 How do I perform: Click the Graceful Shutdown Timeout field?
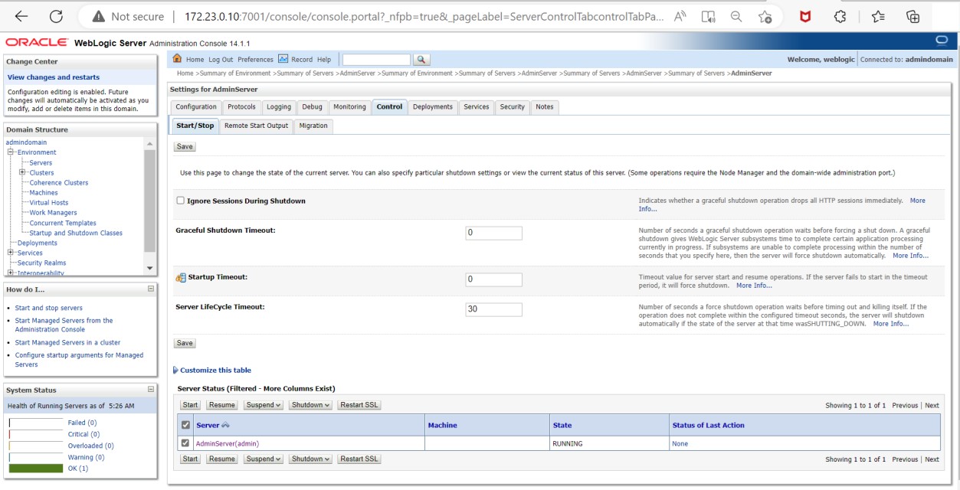click(493, 233)
